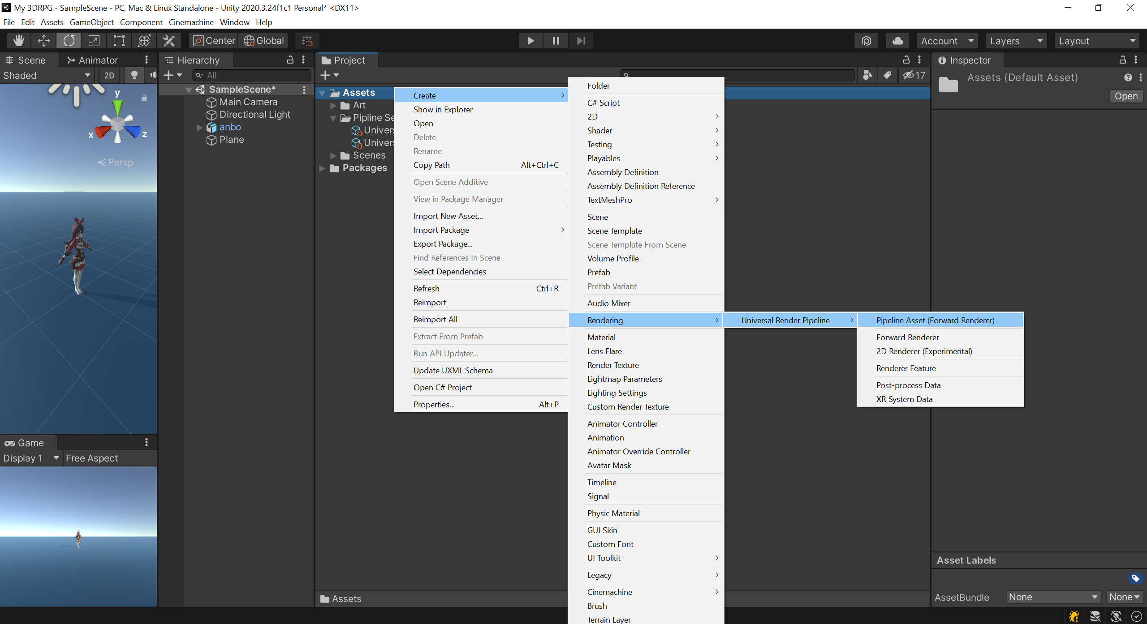1147x624 pixels.
Task: Select the Move tool
Action: click(43, 41)
